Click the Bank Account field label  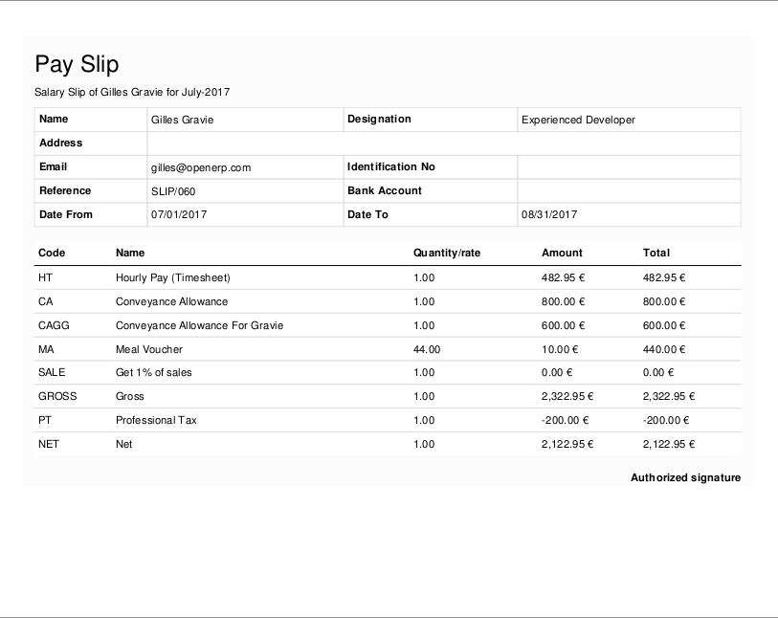[384, 190]
